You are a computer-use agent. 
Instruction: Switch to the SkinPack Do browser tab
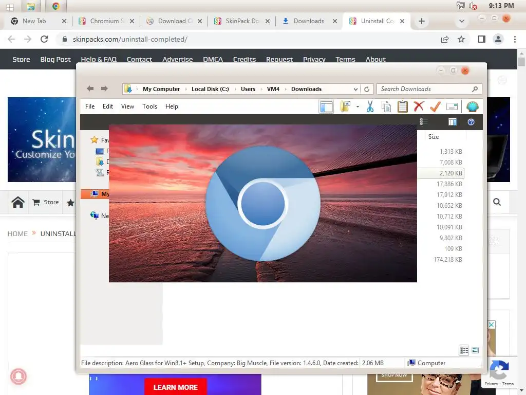241,21
